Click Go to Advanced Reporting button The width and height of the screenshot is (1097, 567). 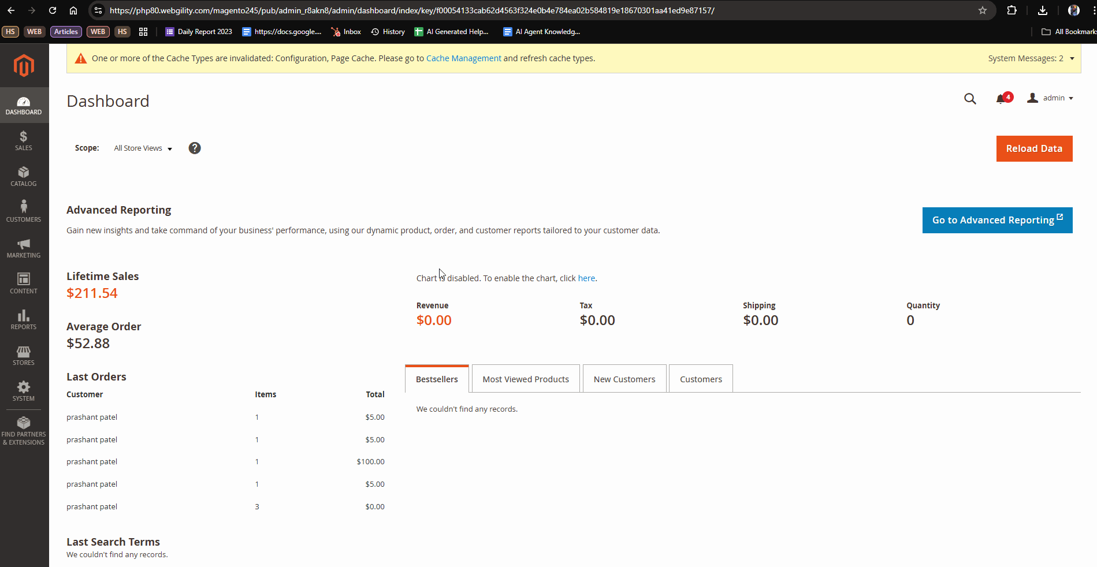point(996,220)
